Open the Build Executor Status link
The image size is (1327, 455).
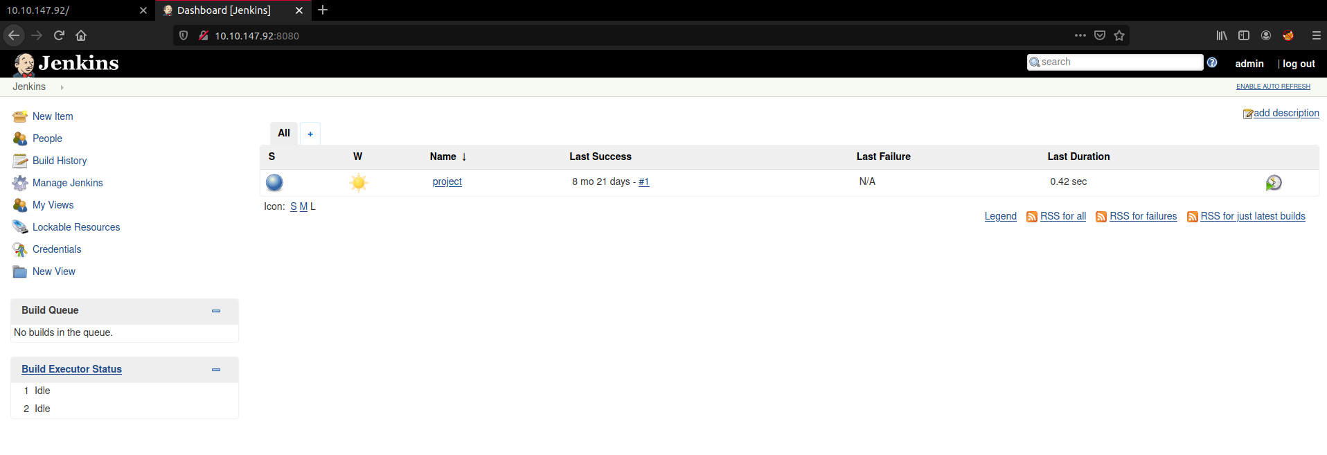tap(71, 369)
